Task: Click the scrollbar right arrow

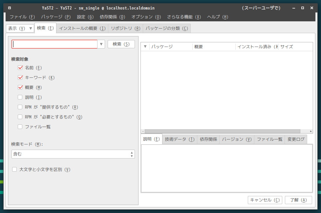Action: pos(310,131)
